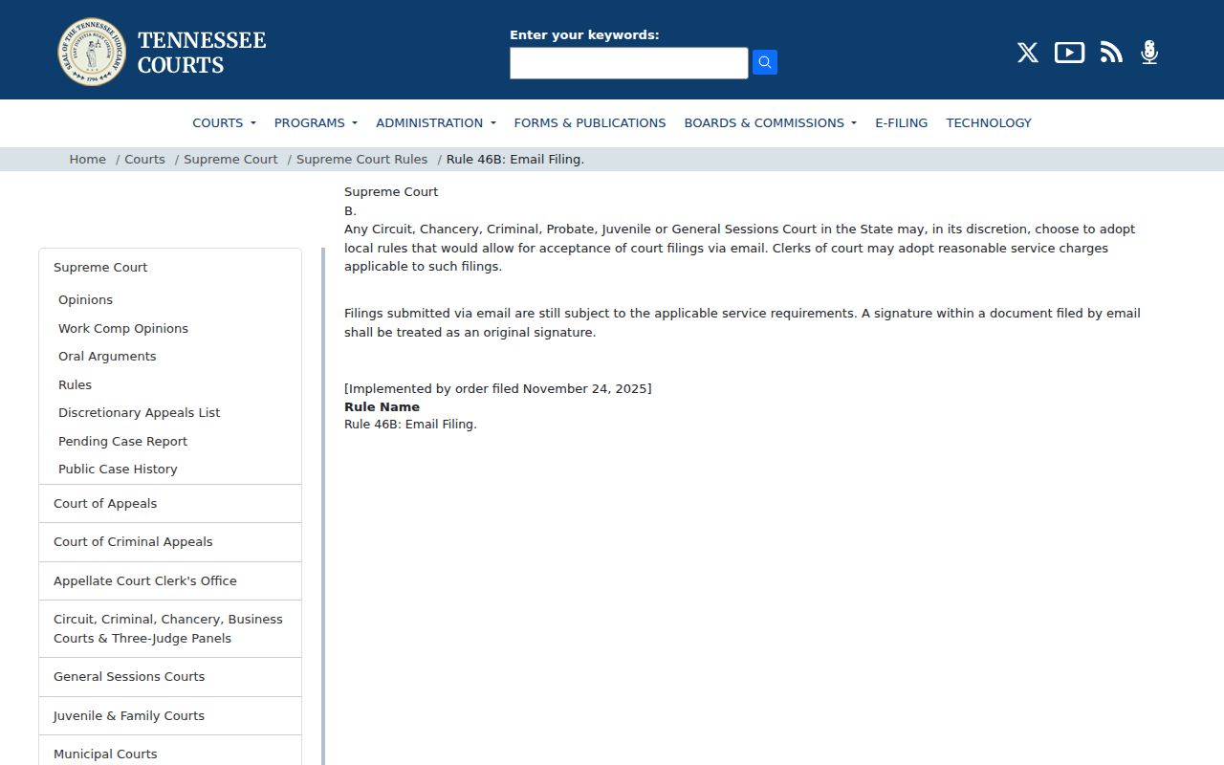Open Supreme Court breadcrumb link
Screen dimensions: 1224x765
(230, 160)
